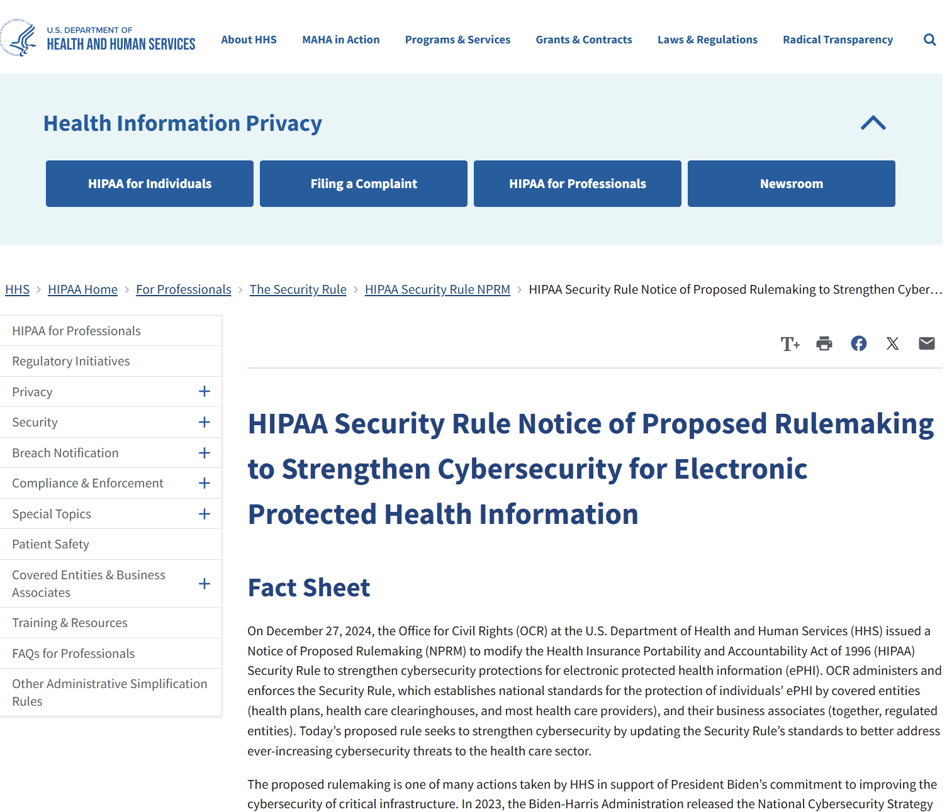The image size is (947, 812).
Task: Open MAHA in Action menu
Action: 341,40
